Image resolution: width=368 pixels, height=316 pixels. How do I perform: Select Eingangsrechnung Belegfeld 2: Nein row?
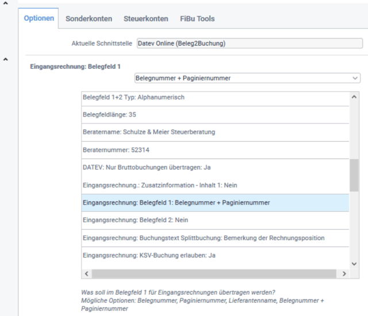(x=215, y=220)
